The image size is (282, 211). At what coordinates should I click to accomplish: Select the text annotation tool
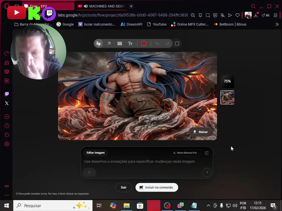click(130, 44)
